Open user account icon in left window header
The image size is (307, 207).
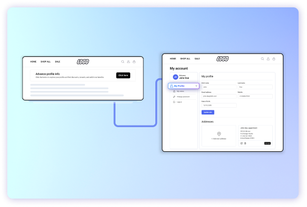tap(129, 62)
